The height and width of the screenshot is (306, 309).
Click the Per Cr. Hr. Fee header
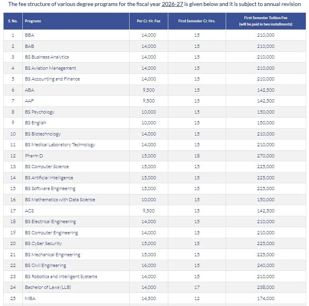click(149, 21)
